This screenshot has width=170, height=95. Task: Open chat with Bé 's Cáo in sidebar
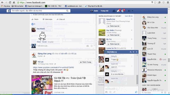154,22
